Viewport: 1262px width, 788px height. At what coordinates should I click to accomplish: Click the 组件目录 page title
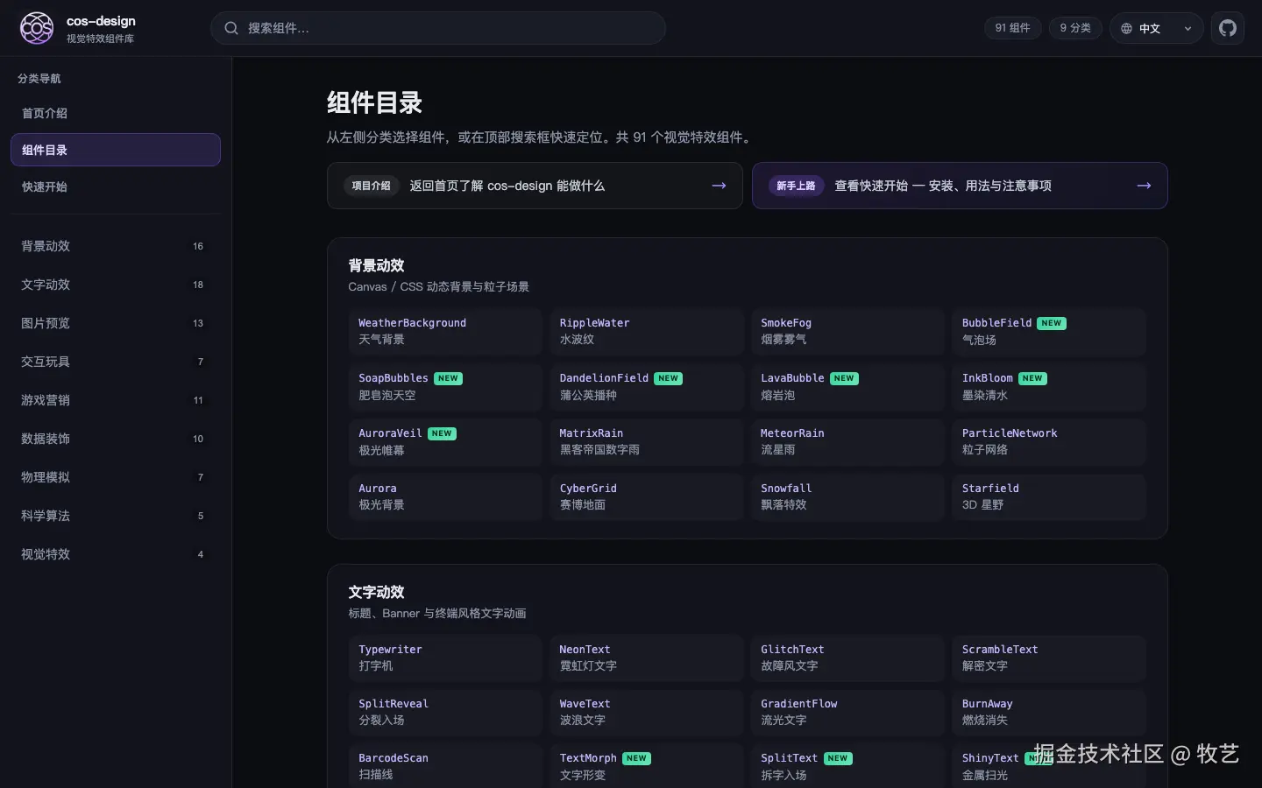click(374, 102)
